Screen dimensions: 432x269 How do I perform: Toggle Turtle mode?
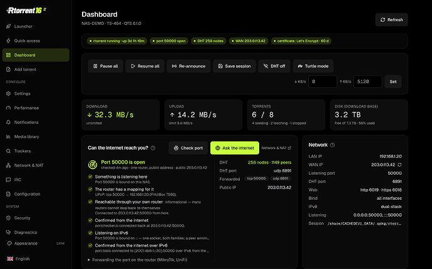pyautogui.click(x=313, y=66)
